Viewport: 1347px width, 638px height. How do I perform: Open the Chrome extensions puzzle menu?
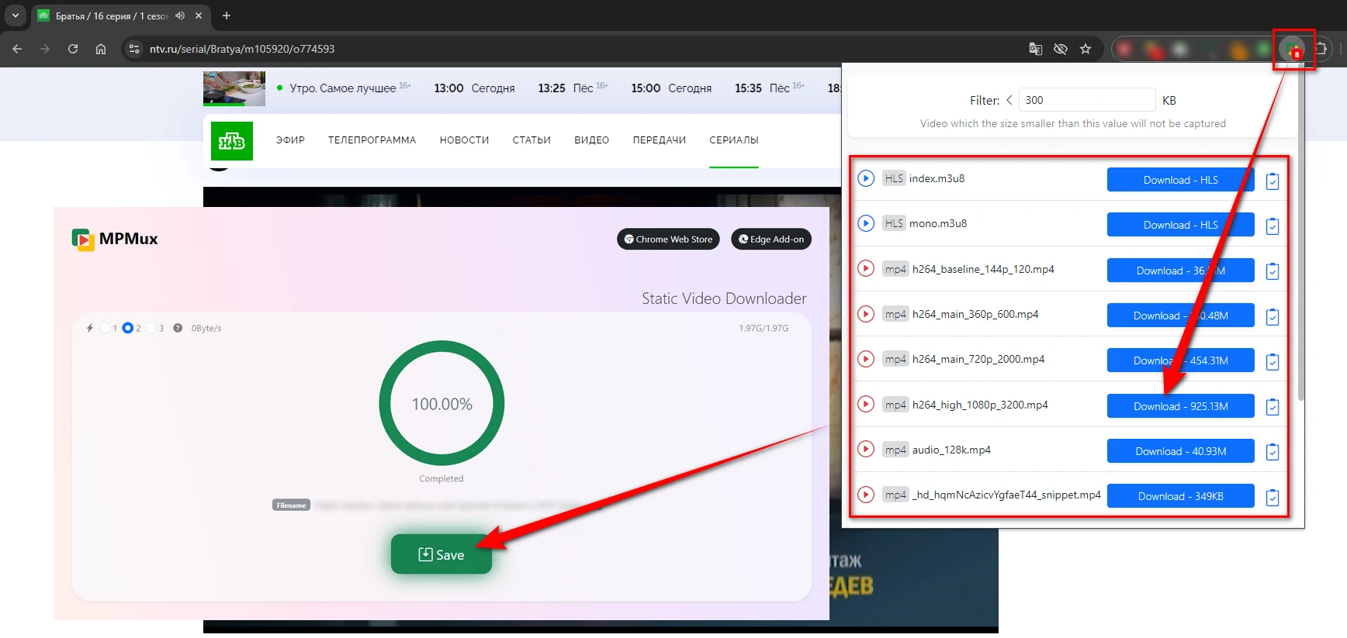(1321, 49)
